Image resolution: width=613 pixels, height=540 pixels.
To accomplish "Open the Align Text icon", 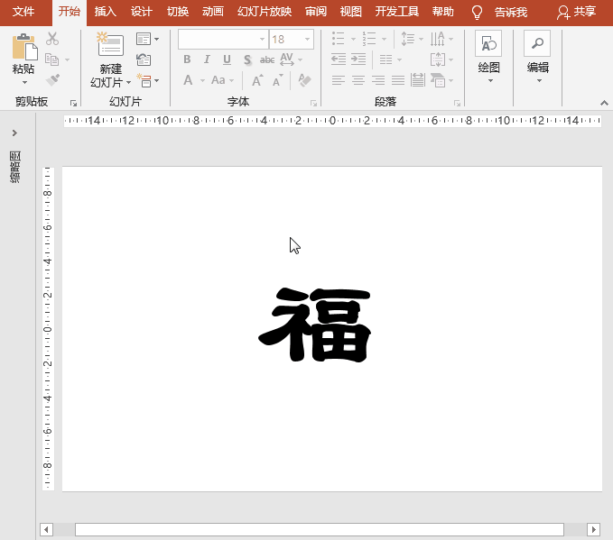I will (x=438, y=59).
